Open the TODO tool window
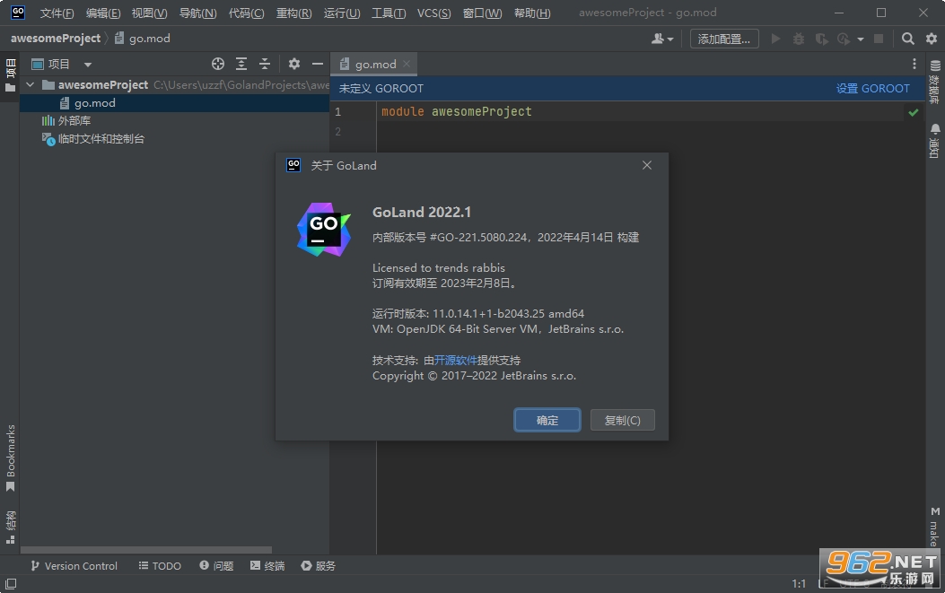 [x=160, y=566]
